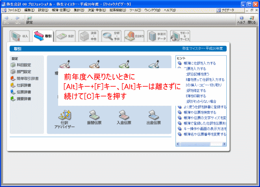Switch to the 分析・予算 tab

pos(111,36)
